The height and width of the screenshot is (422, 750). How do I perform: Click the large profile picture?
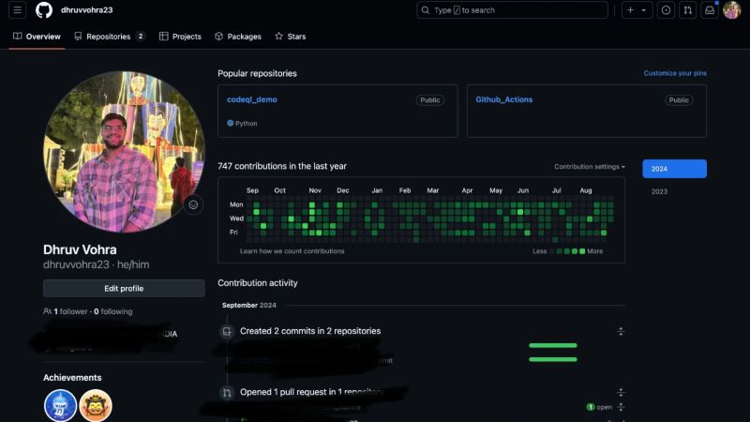pyautogui.click(x=124, y=152)
